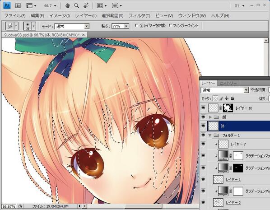Switch to the ヒストリー panel tab
The image size is (270, 210).
click(228, 83)
